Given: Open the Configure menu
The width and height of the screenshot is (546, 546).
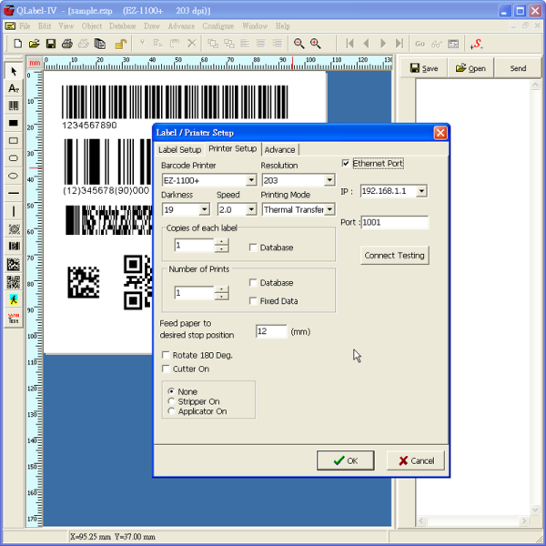Looking at the screenshot, I should [x=218, y=26].
